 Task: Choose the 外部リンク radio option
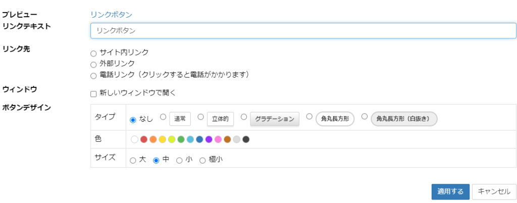pos(93,65)
